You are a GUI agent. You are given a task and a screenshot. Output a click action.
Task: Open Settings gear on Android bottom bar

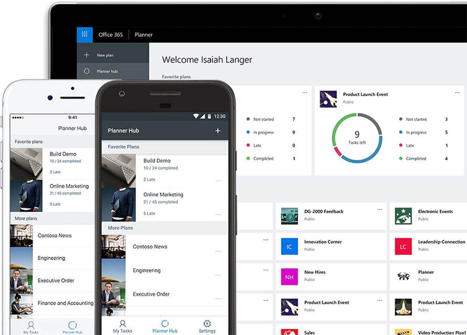click(x=207, y=326)
